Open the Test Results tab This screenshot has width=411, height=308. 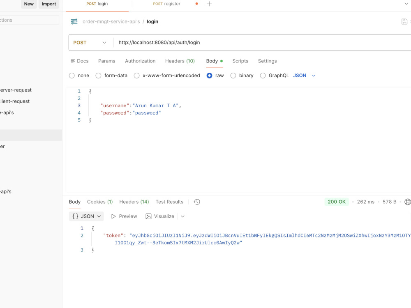point(169,202)
